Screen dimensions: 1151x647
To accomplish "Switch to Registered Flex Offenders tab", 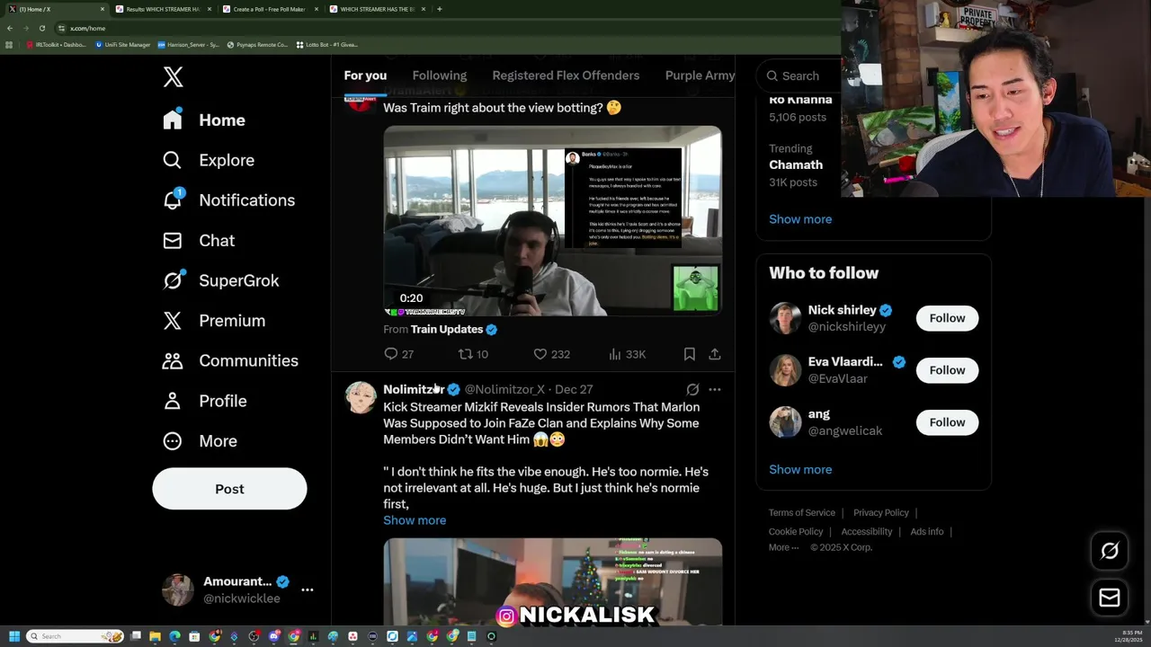I will point(566,75).
